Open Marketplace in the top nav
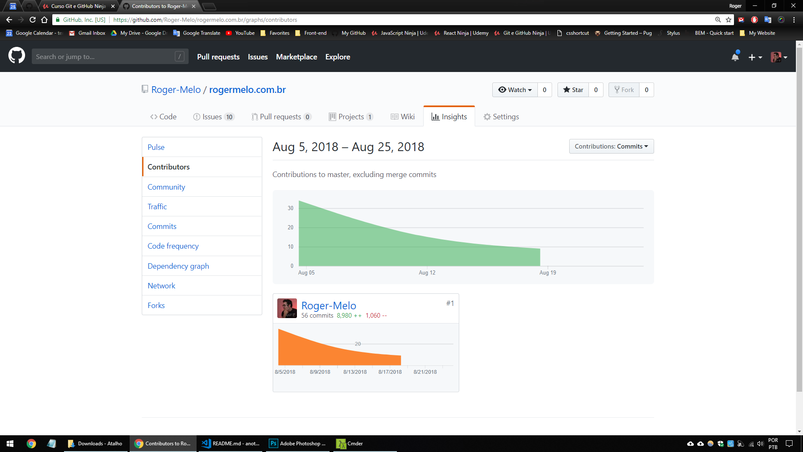 pos(297,56)
